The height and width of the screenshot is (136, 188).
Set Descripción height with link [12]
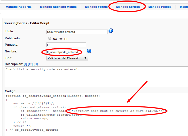(x=30, y=64)
